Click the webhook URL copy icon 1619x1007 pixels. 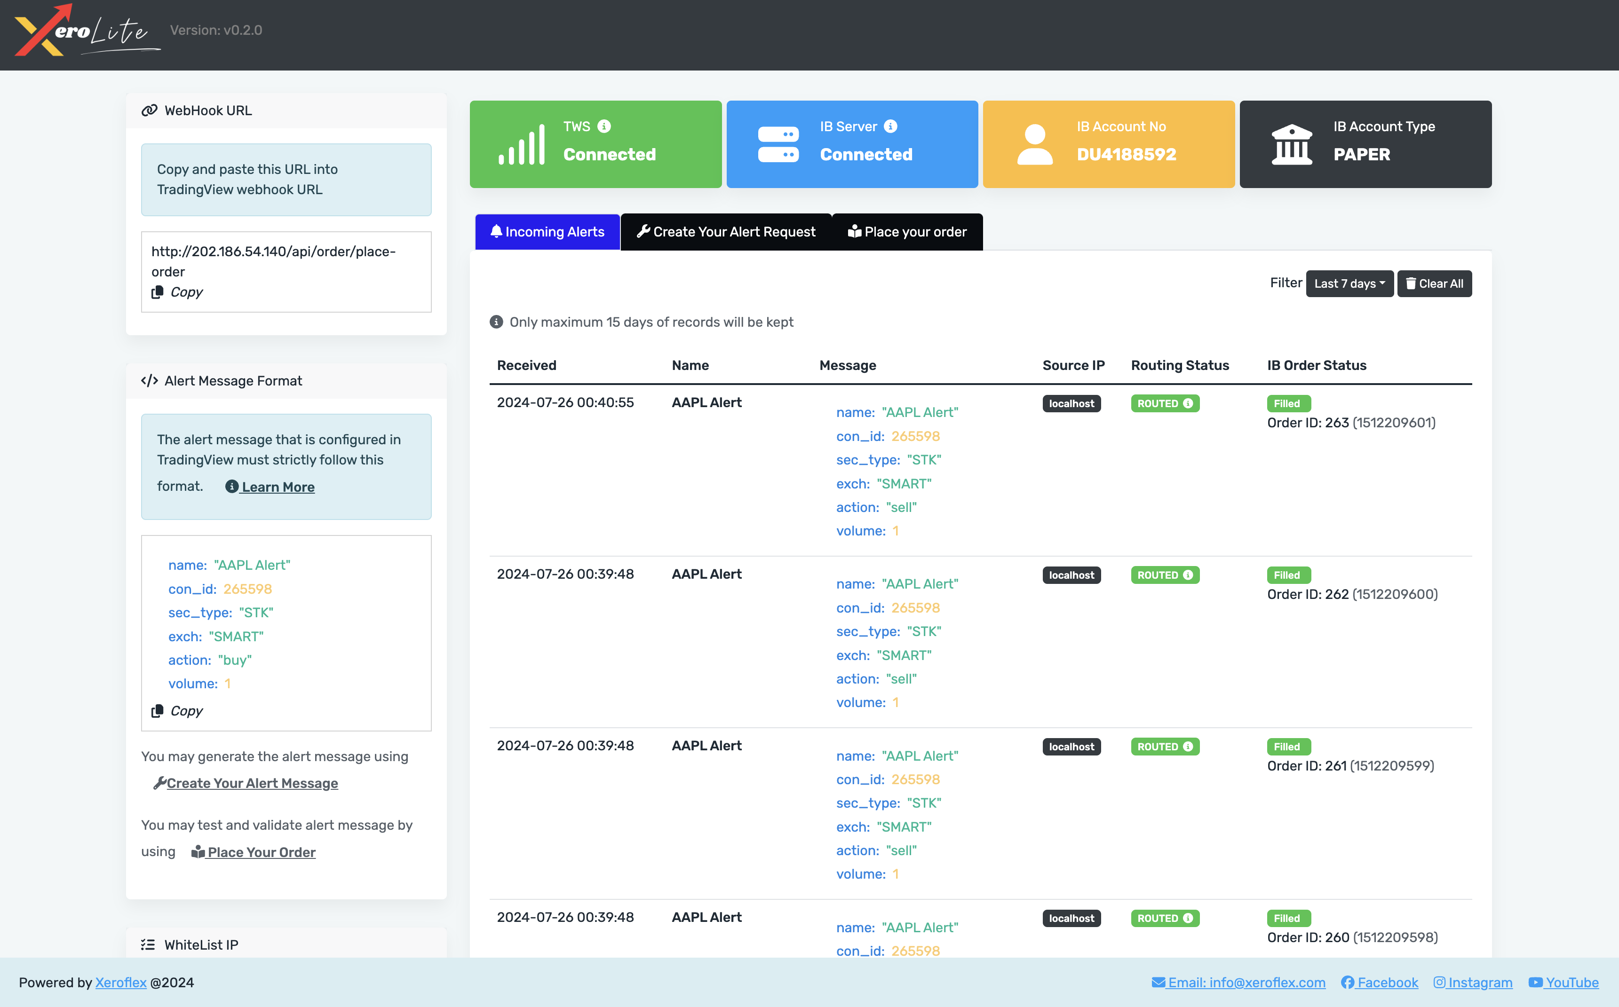158,292
